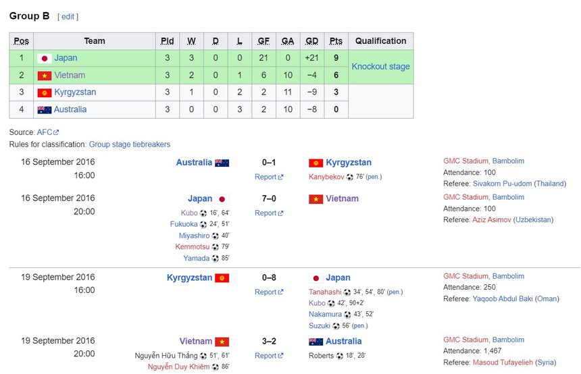Open Report for Australia vs Kyrgyzstan match
This screenshot has height=374, width=581.
coord(268,178)
